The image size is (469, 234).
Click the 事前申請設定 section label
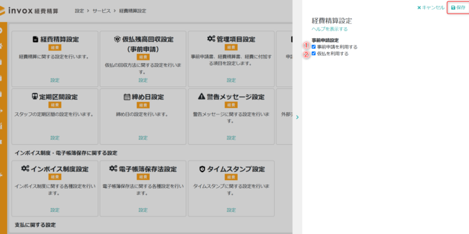tap(325, 40)
